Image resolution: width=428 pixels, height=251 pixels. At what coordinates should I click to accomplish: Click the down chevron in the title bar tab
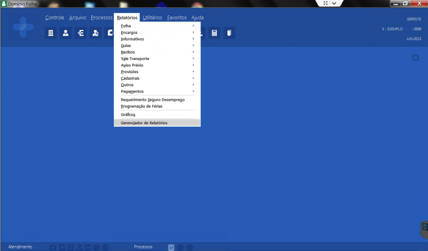334,3
